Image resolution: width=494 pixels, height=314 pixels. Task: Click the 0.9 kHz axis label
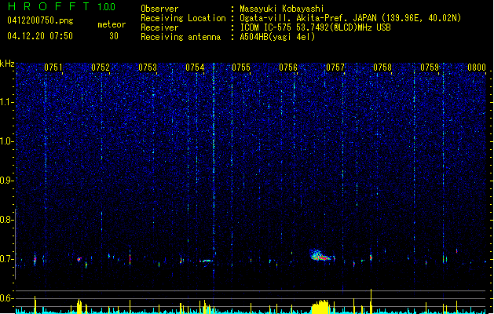pyautogui.click(x=7, y=181)
